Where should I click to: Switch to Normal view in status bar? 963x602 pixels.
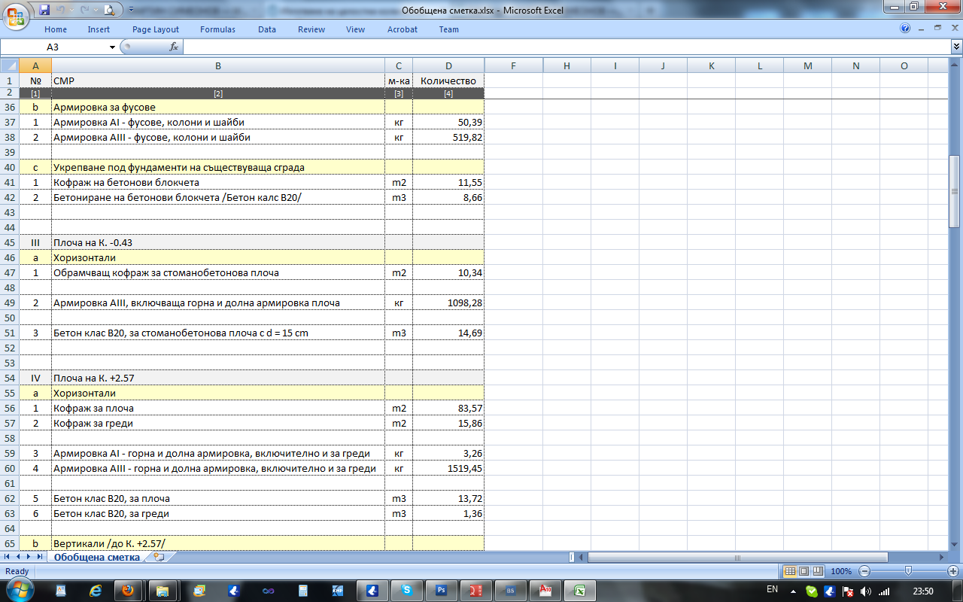pyautogui.click(x=790, y=571)
